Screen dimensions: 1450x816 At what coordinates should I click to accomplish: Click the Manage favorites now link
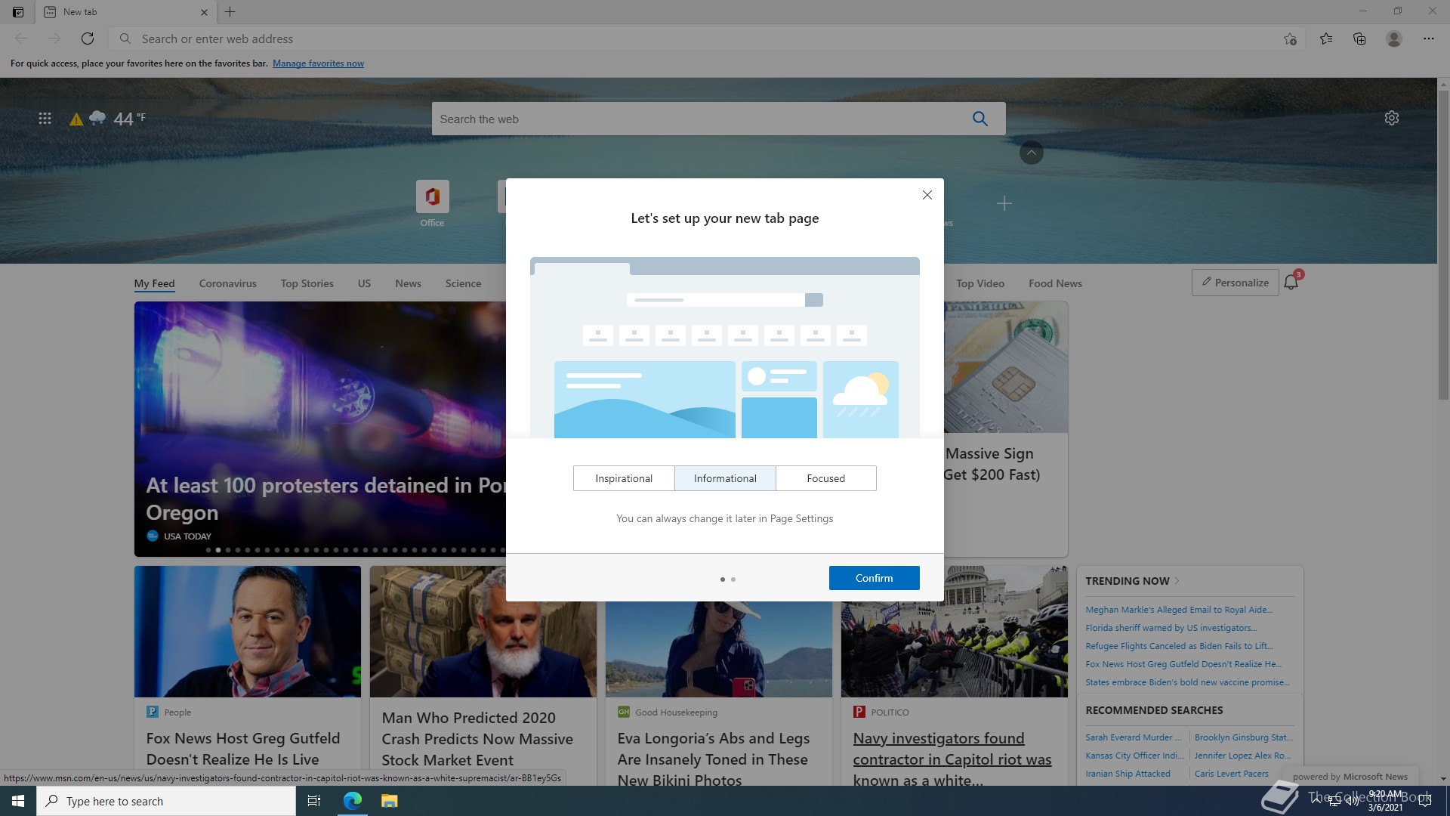pos(318,63)
